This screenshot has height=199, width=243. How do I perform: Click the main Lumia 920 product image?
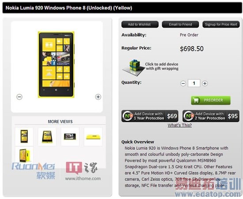coord(56,65)
